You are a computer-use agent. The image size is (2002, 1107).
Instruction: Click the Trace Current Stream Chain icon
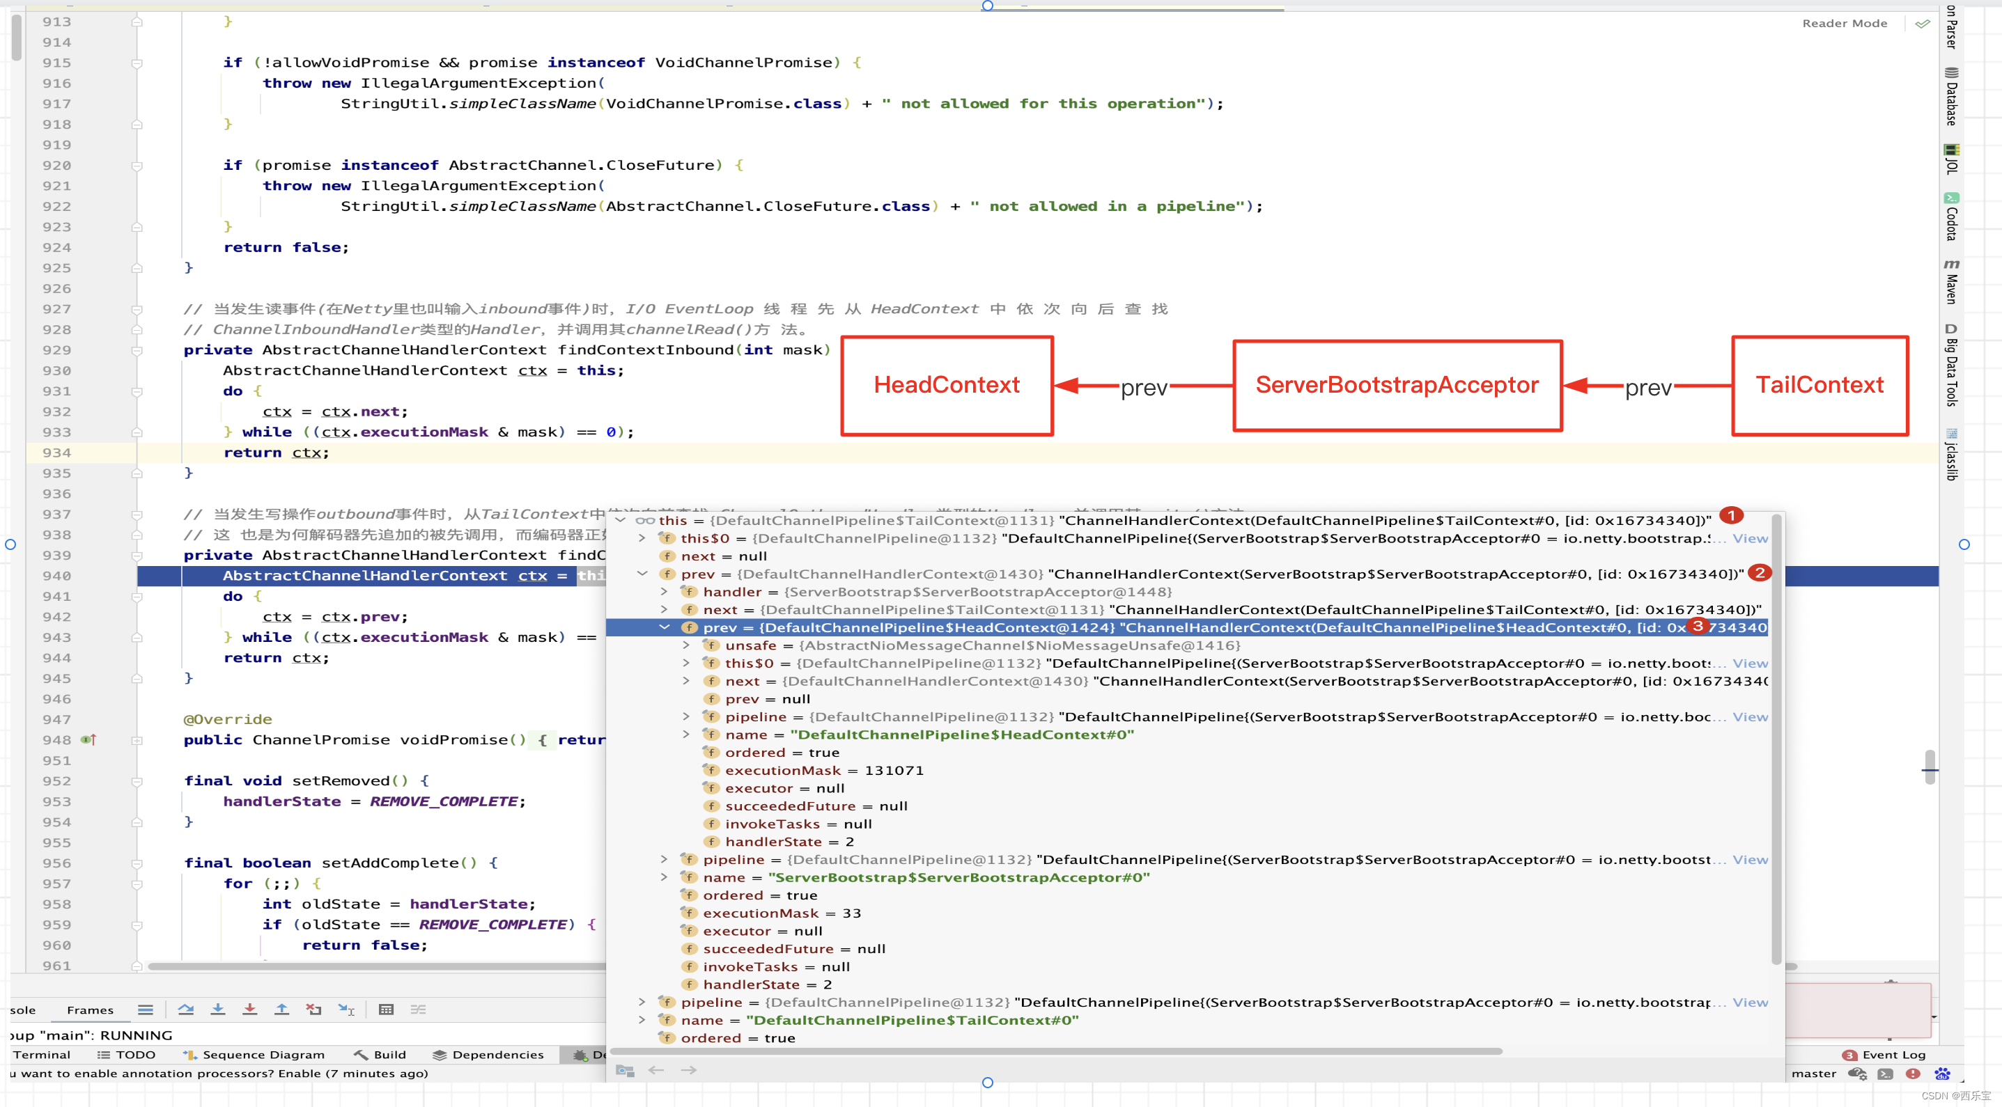pos(418,1009)
